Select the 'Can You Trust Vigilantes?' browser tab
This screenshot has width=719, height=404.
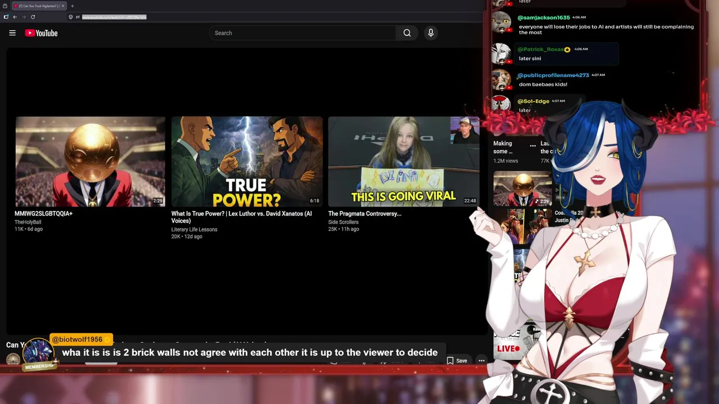coord(38,6)
